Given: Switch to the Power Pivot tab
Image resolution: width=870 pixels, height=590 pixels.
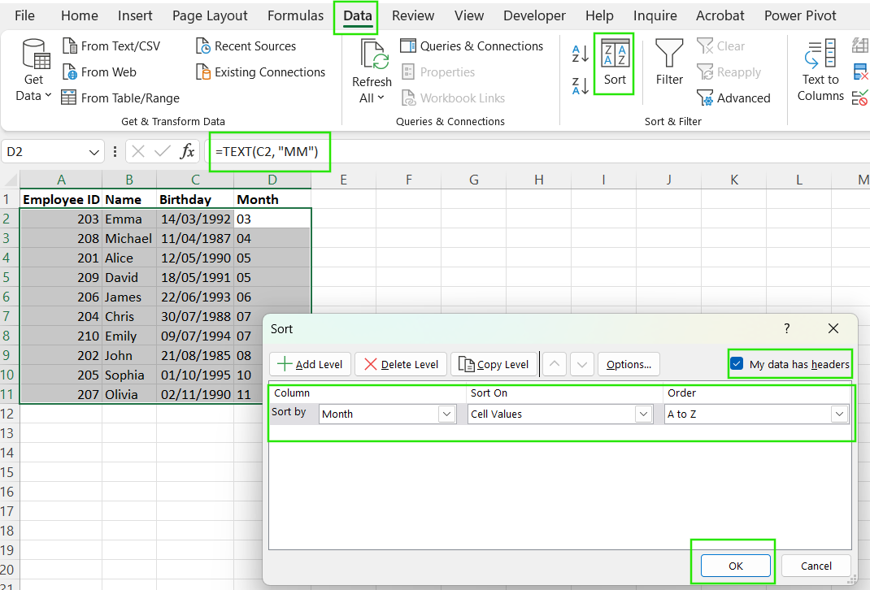Looking at the screenshot, I should (x=799, y=15).
